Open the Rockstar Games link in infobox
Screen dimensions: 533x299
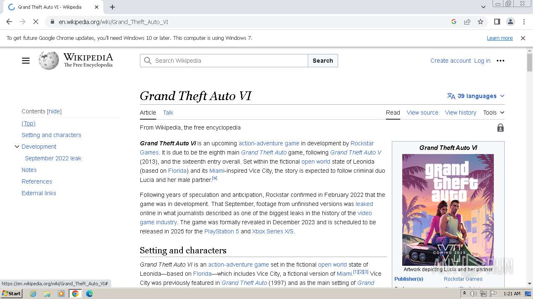point(463,279)
